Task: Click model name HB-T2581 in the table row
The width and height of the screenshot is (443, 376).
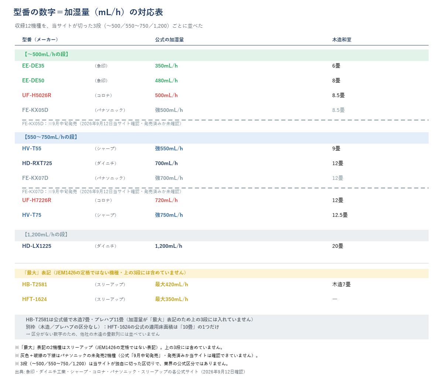Action: click(35, 284)
